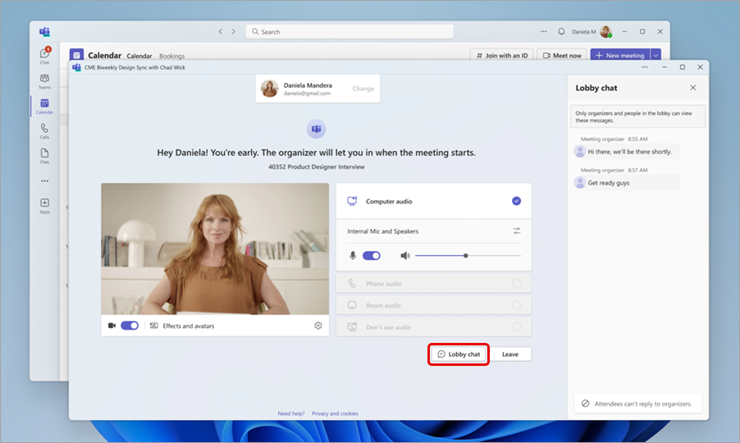Leave the meeting lobby
Viewport: 740px width, 443px height.
(x=510, y=354)
